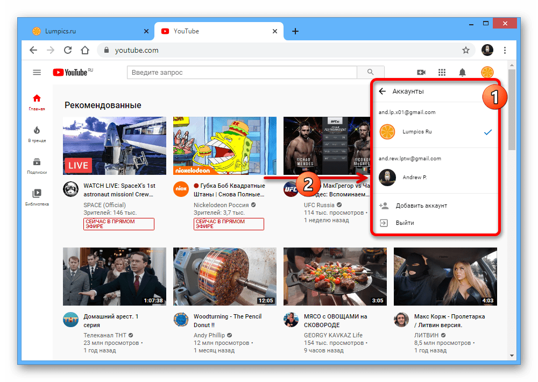Click the search magnifier button
The height and width of the screenshot is (382, 538).
click(370, 73)
